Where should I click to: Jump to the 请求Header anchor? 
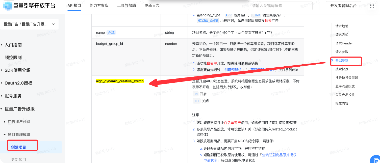344,43
